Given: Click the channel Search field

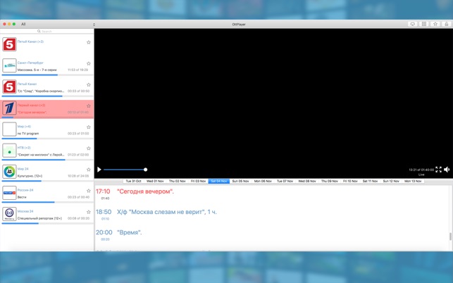Looking at the screenshot, I should 46,31.
